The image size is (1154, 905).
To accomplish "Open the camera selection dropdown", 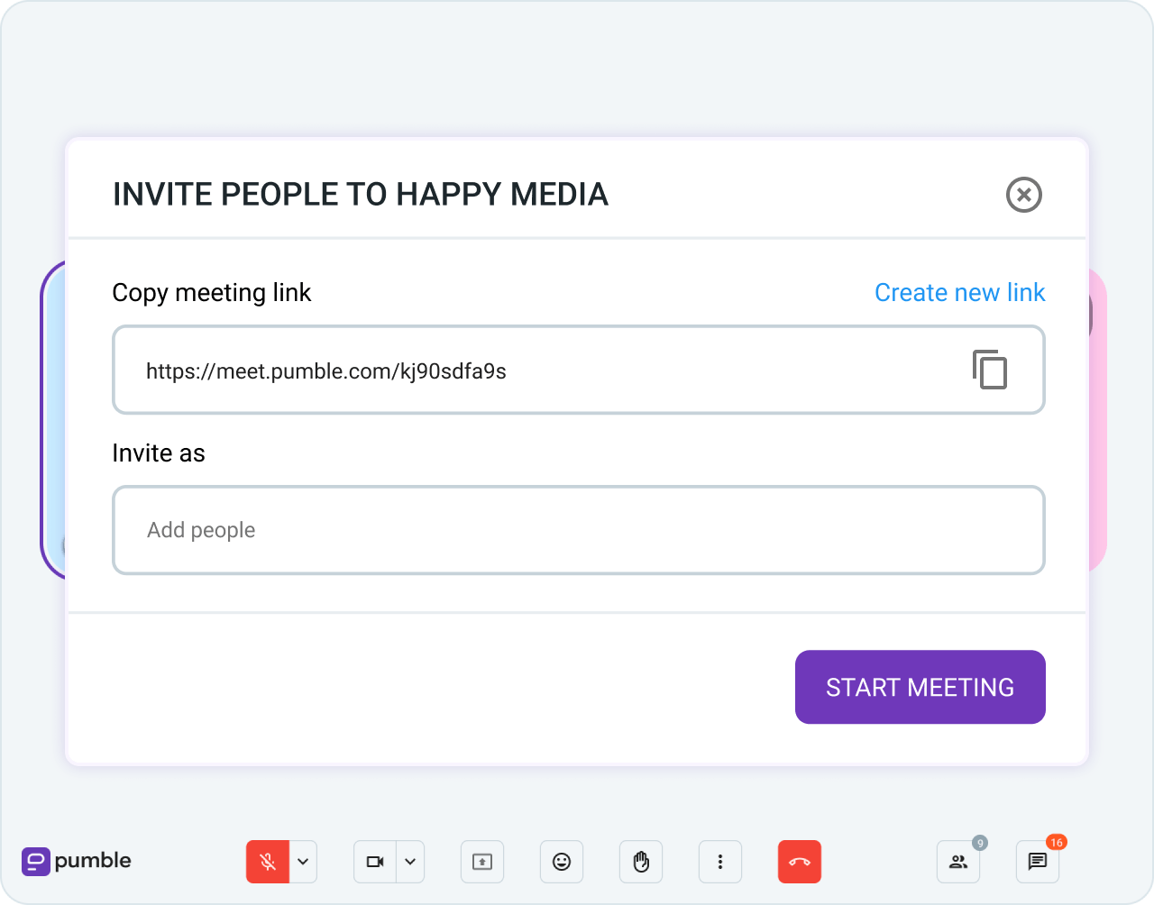I will [x=411, y=862].
